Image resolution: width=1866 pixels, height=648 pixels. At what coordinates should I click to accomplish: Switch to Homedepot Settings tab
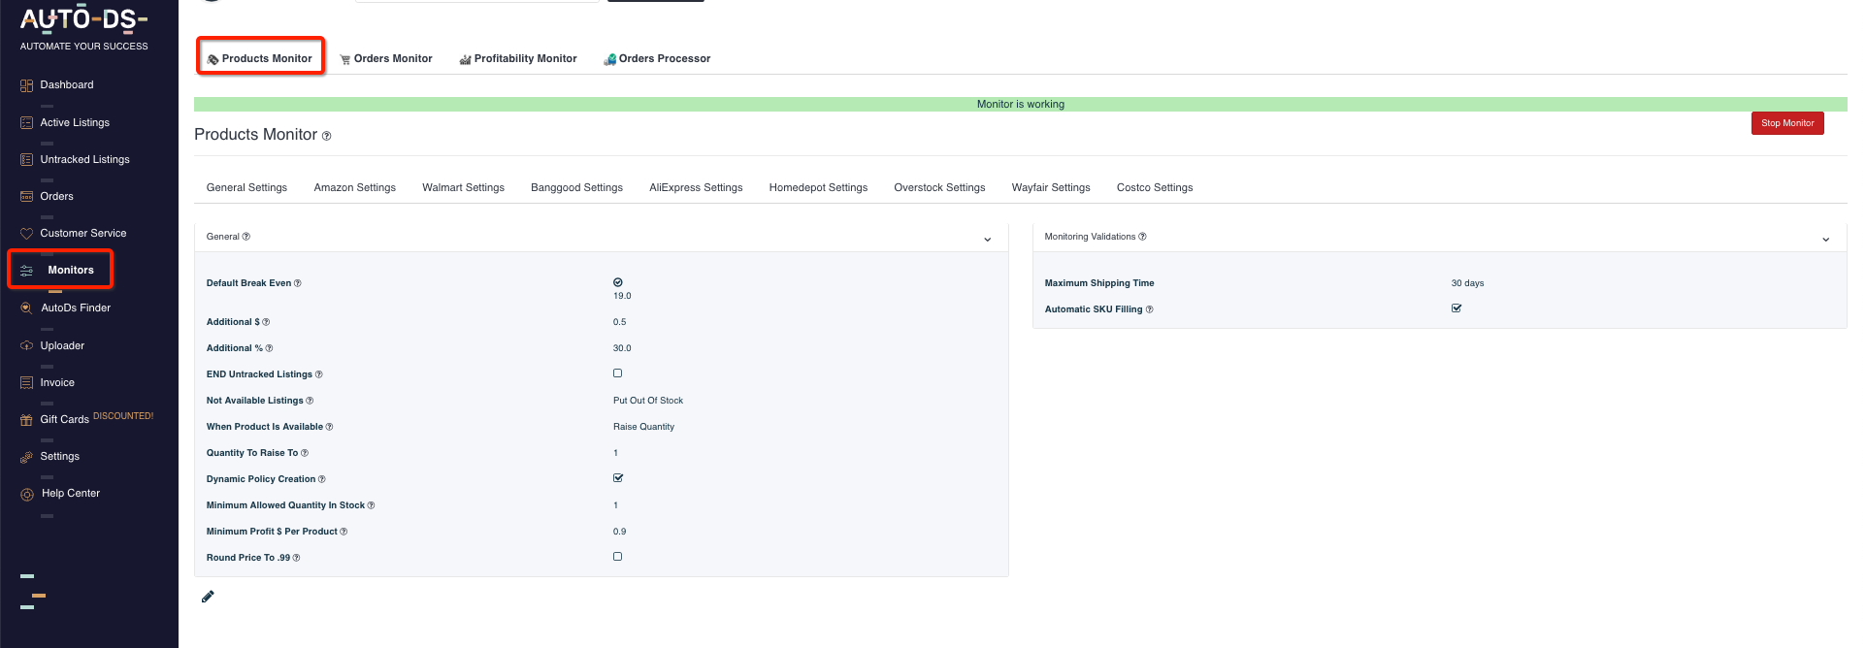(x=819, y=188)
